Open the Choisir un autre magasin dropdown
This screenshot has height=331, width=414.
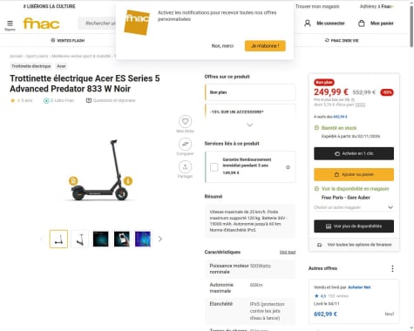[354, 207]
